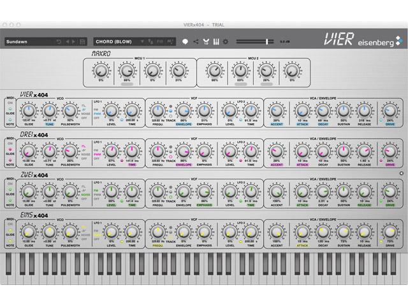Click the DREIx404 ENVELOPE knob

tap(184, 151)
